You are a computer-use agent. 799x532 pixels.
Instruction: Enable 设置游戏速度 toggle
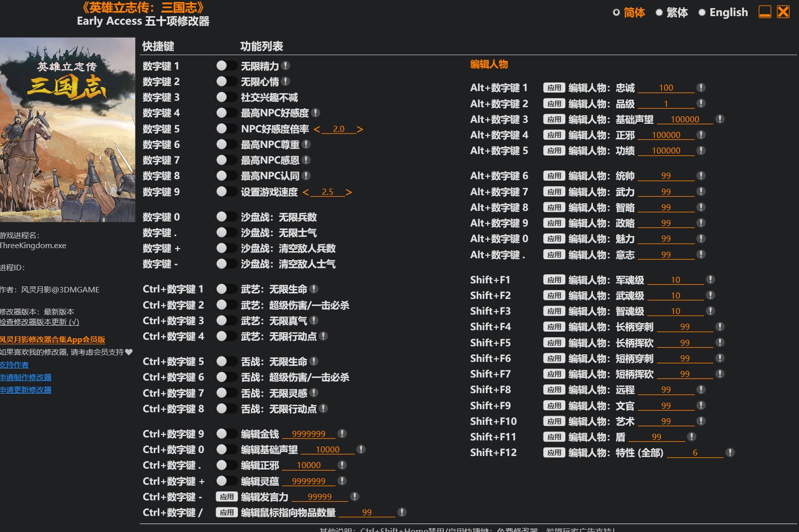click(226, 191)
